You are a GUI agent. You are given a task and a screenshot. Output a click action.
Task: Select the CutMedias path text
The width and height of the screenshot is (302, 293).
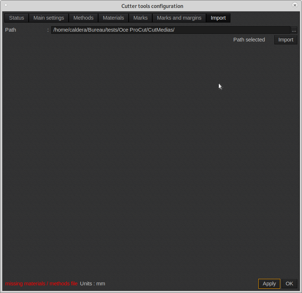[x=114, y=30]
